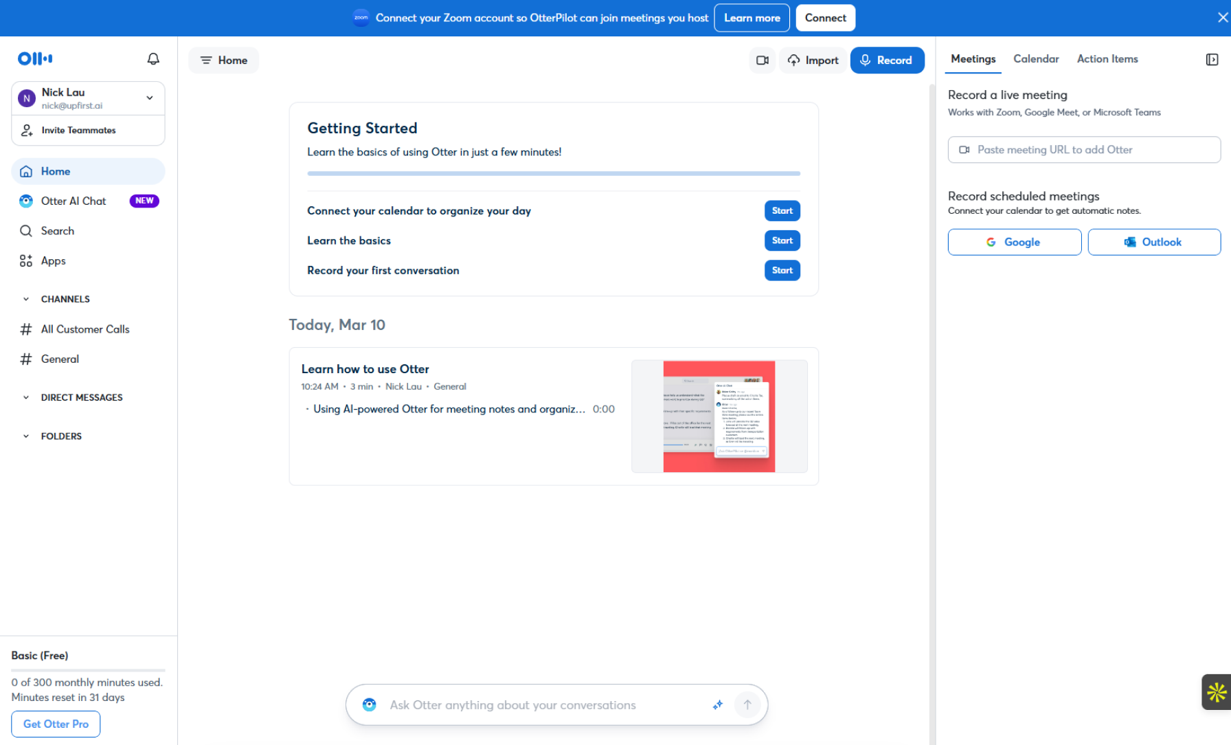This screenshot has height=745, width=1231.
Task: Close the Zoom banner
Action: (1223, 18)
